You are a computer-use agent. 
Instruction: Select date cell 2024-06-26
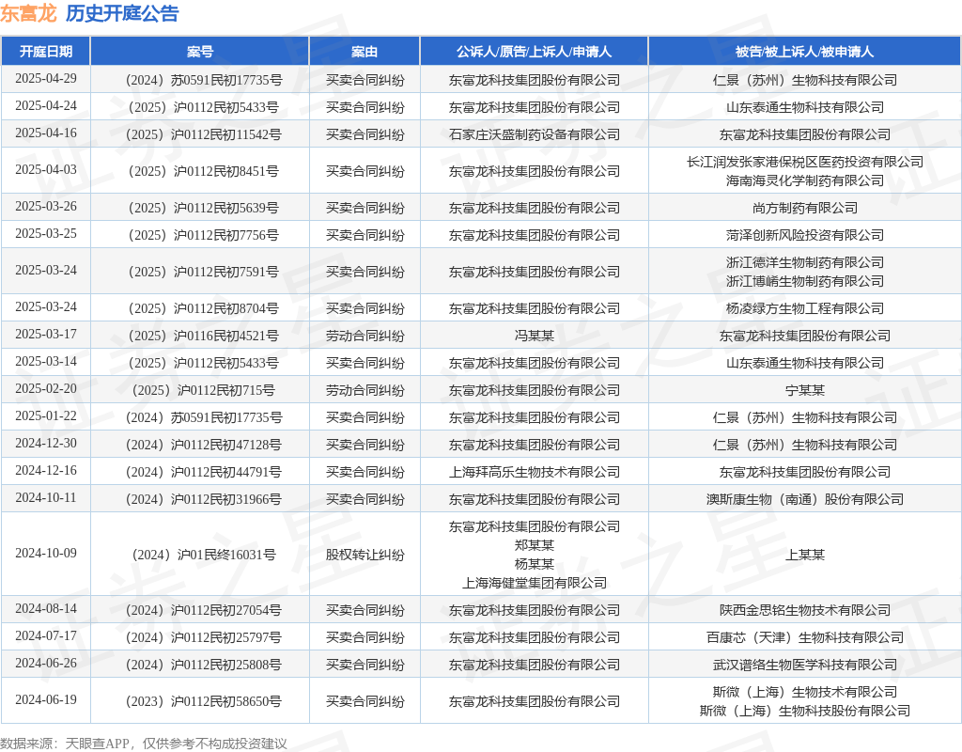(46, 663)
